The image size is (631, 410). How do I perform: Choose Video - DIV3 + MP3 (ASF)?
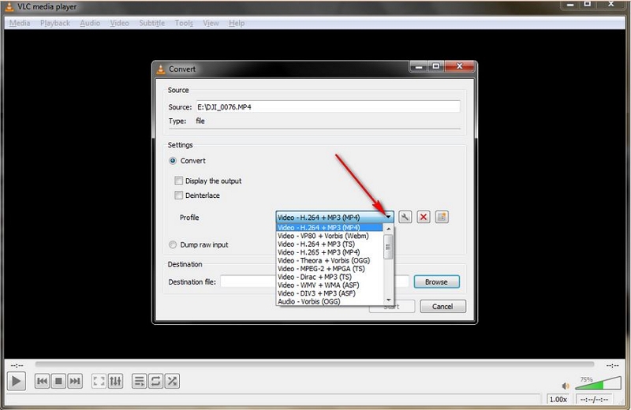(330, 293)
